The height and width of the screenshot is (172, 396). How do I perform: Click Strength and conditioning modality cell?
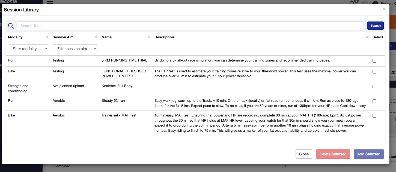(x=18, y=88)
